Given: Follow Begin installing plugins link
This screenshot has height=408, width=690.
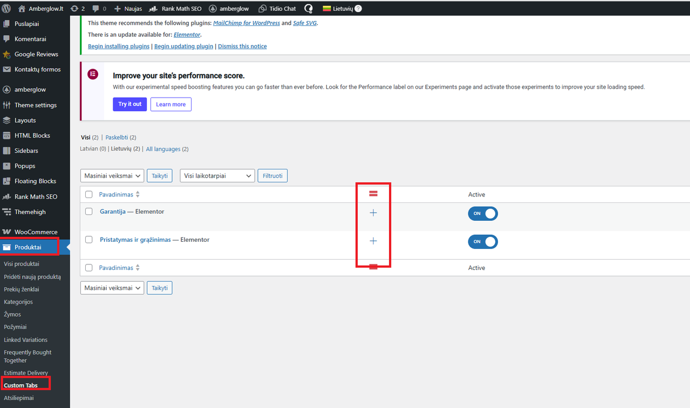Looking at the screenshot, I should tap(119, 46).
